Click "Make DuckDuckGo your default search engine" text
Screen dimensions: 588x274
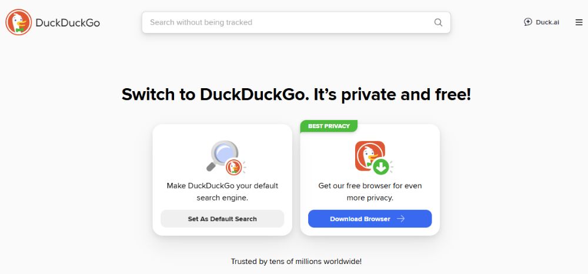point(222,192)
